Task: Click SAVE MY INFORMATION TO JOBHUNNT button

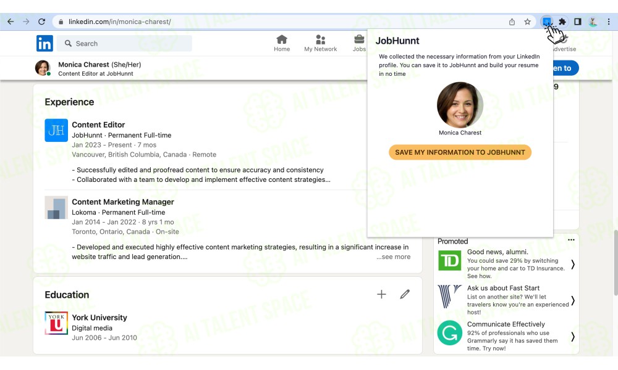Action: (460, 152)
